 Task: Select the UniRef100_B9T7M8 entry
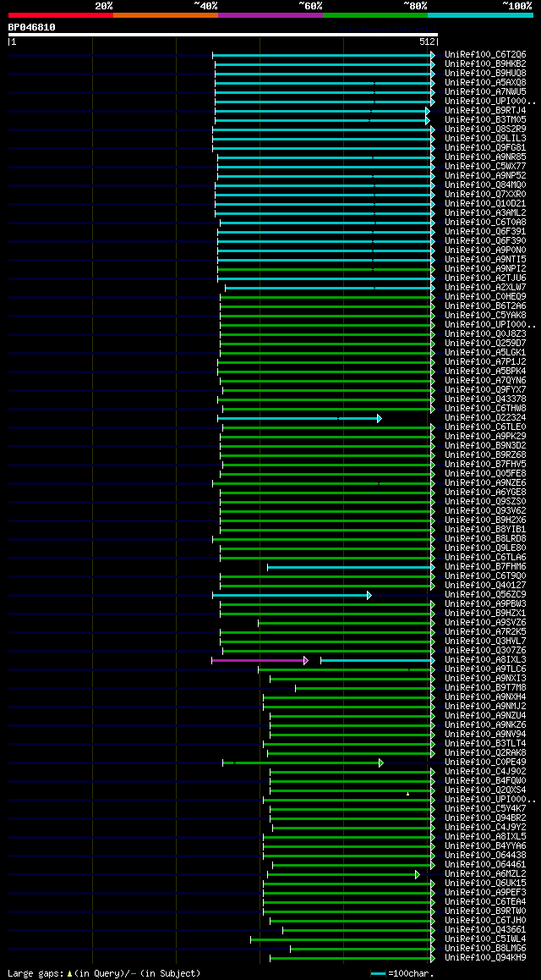485,687
